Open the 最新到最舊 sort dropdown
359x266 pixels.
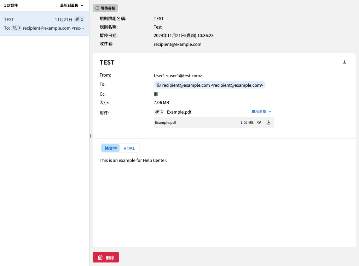71,6
